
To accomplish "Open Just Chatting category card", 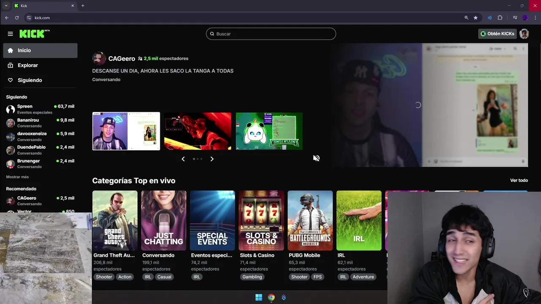I will 164,220.
